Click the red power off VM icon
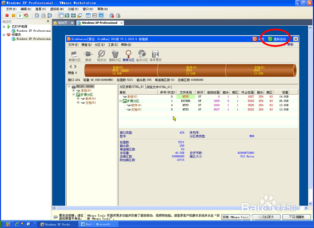This screenshot has height=228, width=314. tap(7, 15)
